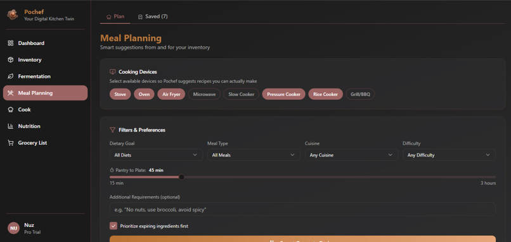511x242 pixels.
Task: Switch to the Plan tab
Action: (x=115, y=16)
